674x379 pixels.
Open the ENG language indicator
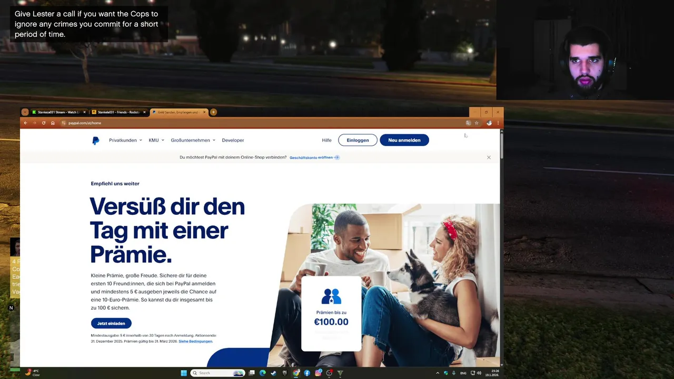pyautogui.click(x=463, y=373)
